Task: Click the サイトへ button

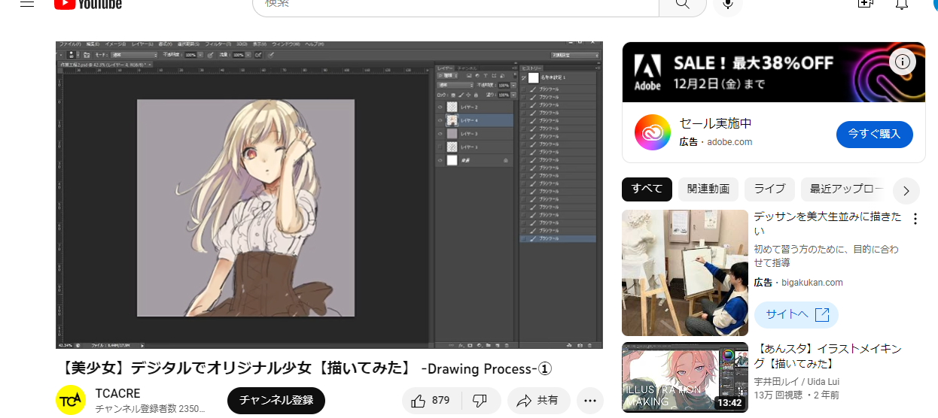Action: (x=796, y=314)
